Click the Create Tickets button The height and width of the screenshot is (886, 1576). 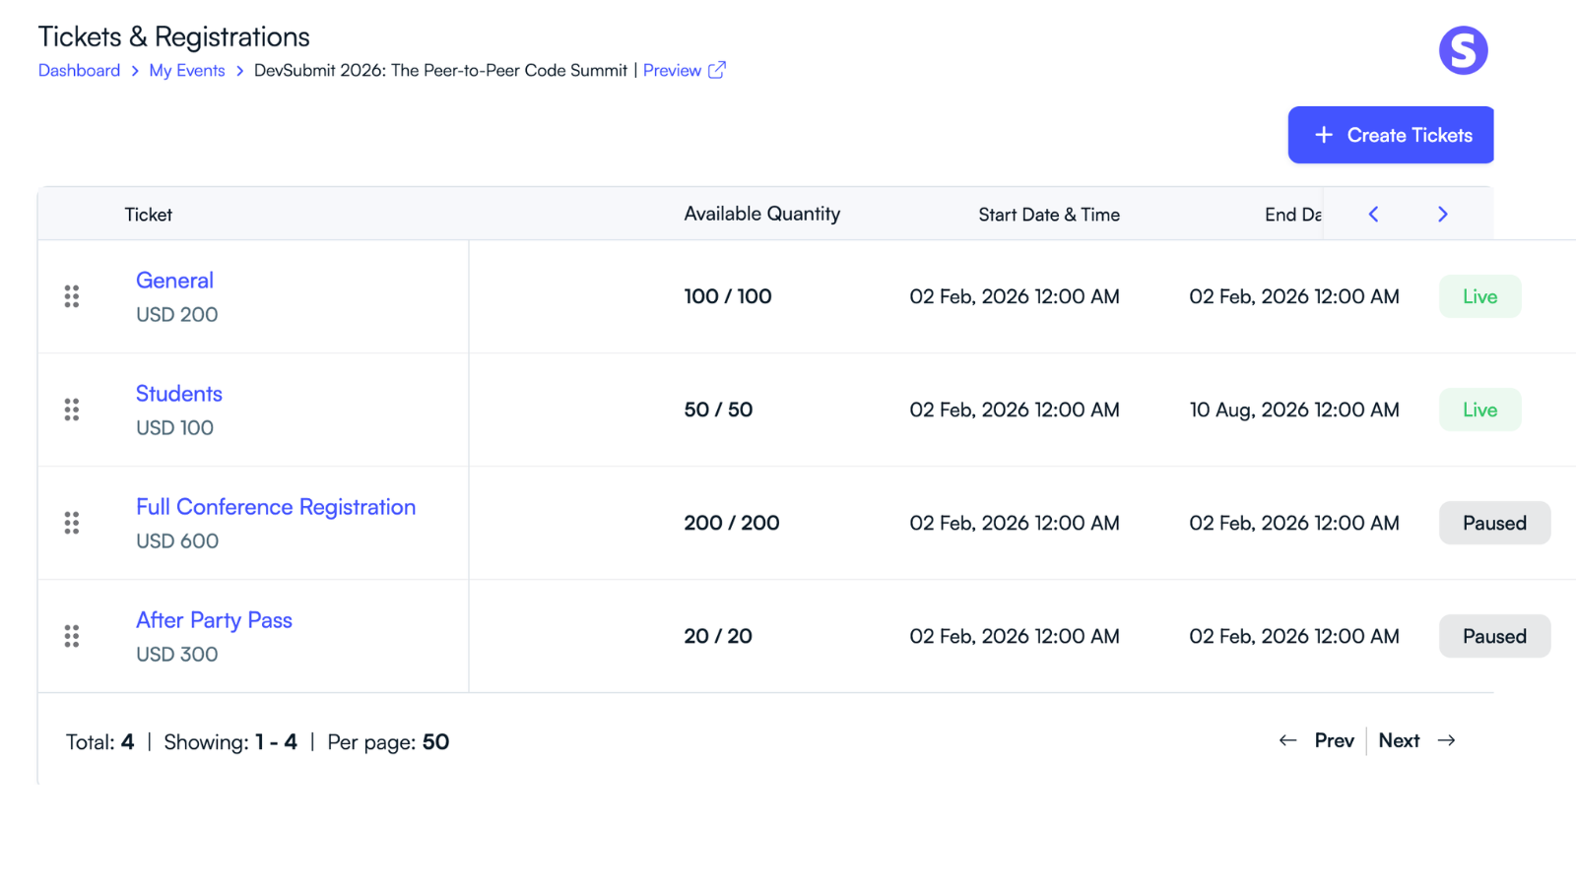tap(1390, 135)
